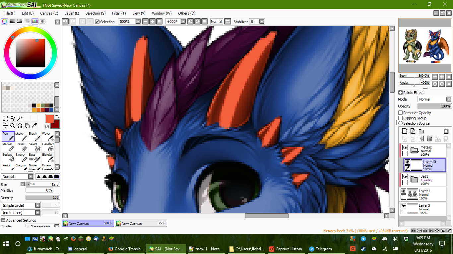The width and height of the screenshot is (453, 254).
Task: Click the undo arrow in toolbar
Action: (x=65, y=21)
